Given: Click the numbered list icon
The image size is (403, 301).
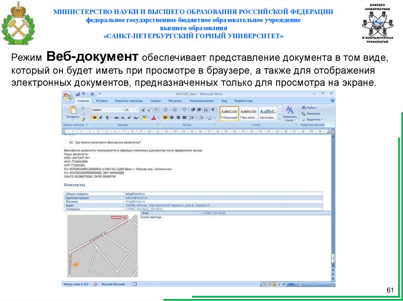Looking at the screenshot, I should click(175, 110).
